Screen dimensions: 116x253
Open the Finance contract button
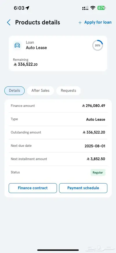tap(33, 188)
